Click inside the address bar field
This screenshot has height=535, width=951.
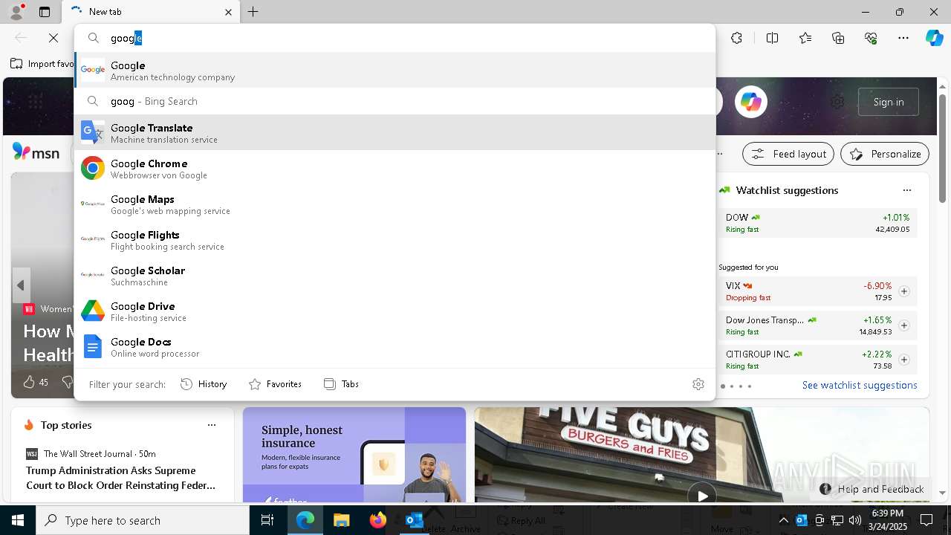[x=395, y=38]
